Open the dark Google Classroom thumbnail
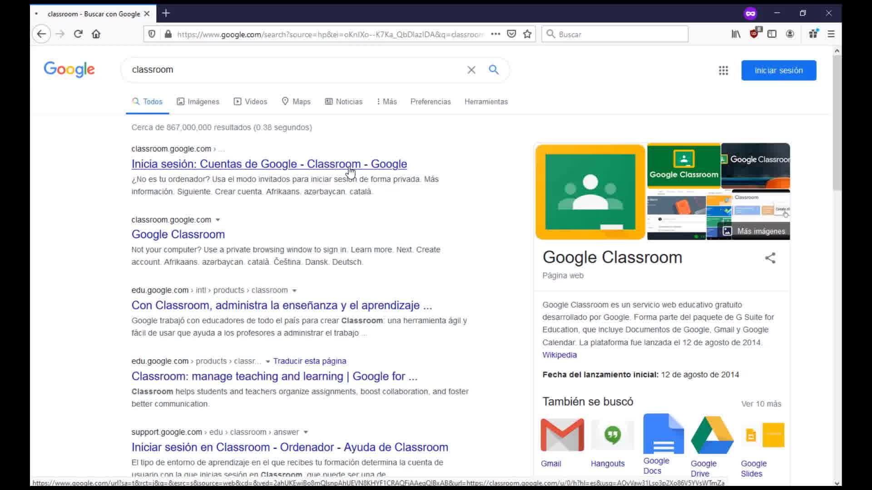 tap(756, 166)
